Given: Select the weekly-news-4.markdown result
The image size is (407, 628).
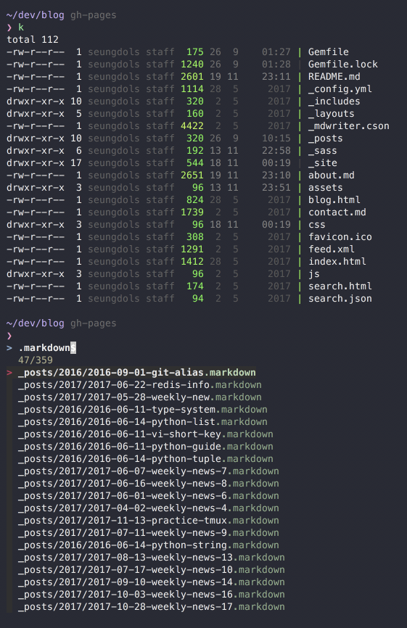Looking at the screenshot, I should click(149, 508).
